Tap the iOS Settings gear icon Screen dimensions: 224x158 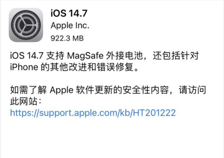tap(26, 25)
